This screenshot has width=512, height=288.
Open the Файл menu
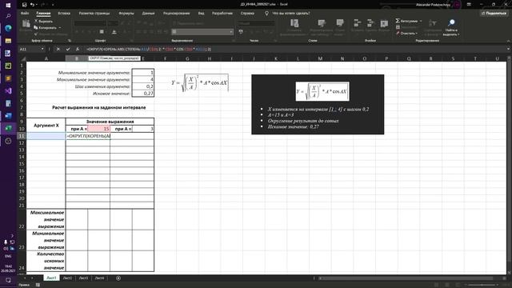[25, 14]
